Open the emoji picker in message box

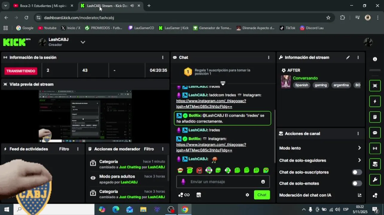(x=263, y=182)
